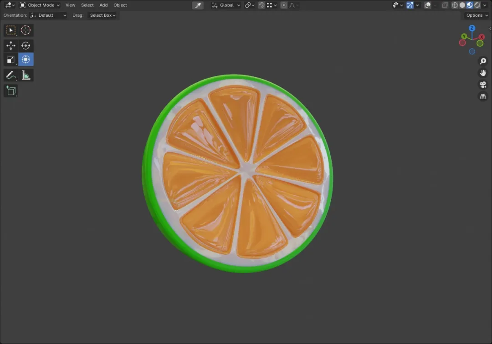Open the Object Mode dropdown
492x344 pixels.
[x=40, y=5]
